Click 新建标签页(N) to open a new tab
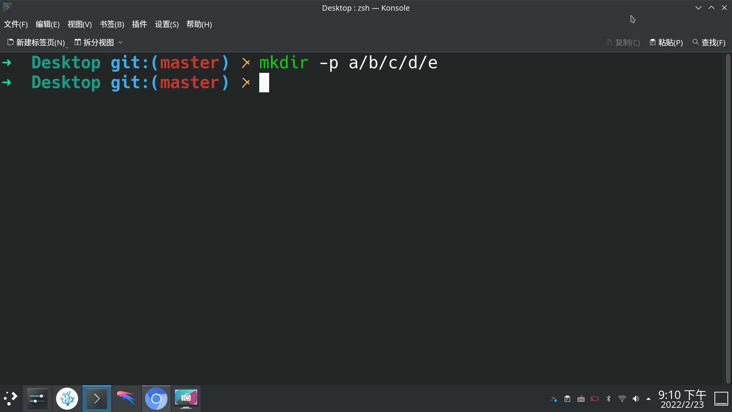The image size is (732, 412). tap(36, 42)
